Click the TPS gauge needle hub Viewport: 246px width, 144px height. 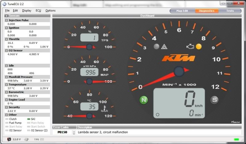[x=89, y=47]
